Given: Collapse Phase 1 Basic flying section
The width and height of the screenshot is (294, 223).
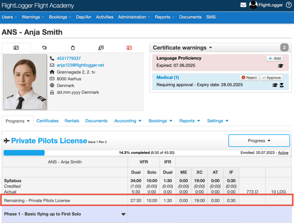Looking at the screenshot, I should [x=123, y=214].
